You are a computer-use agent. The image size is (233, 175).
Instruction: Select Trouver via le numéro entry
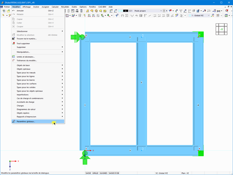(38, 39)
